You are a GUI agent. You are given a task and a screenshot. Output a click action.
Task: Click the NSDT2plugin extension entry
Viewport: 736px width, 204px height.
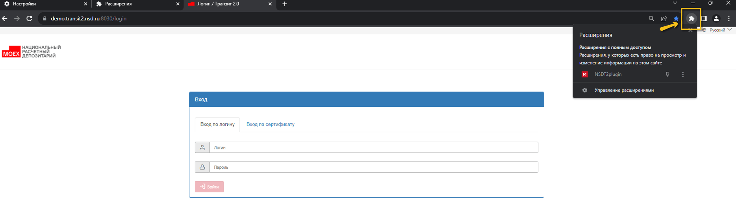608,74
